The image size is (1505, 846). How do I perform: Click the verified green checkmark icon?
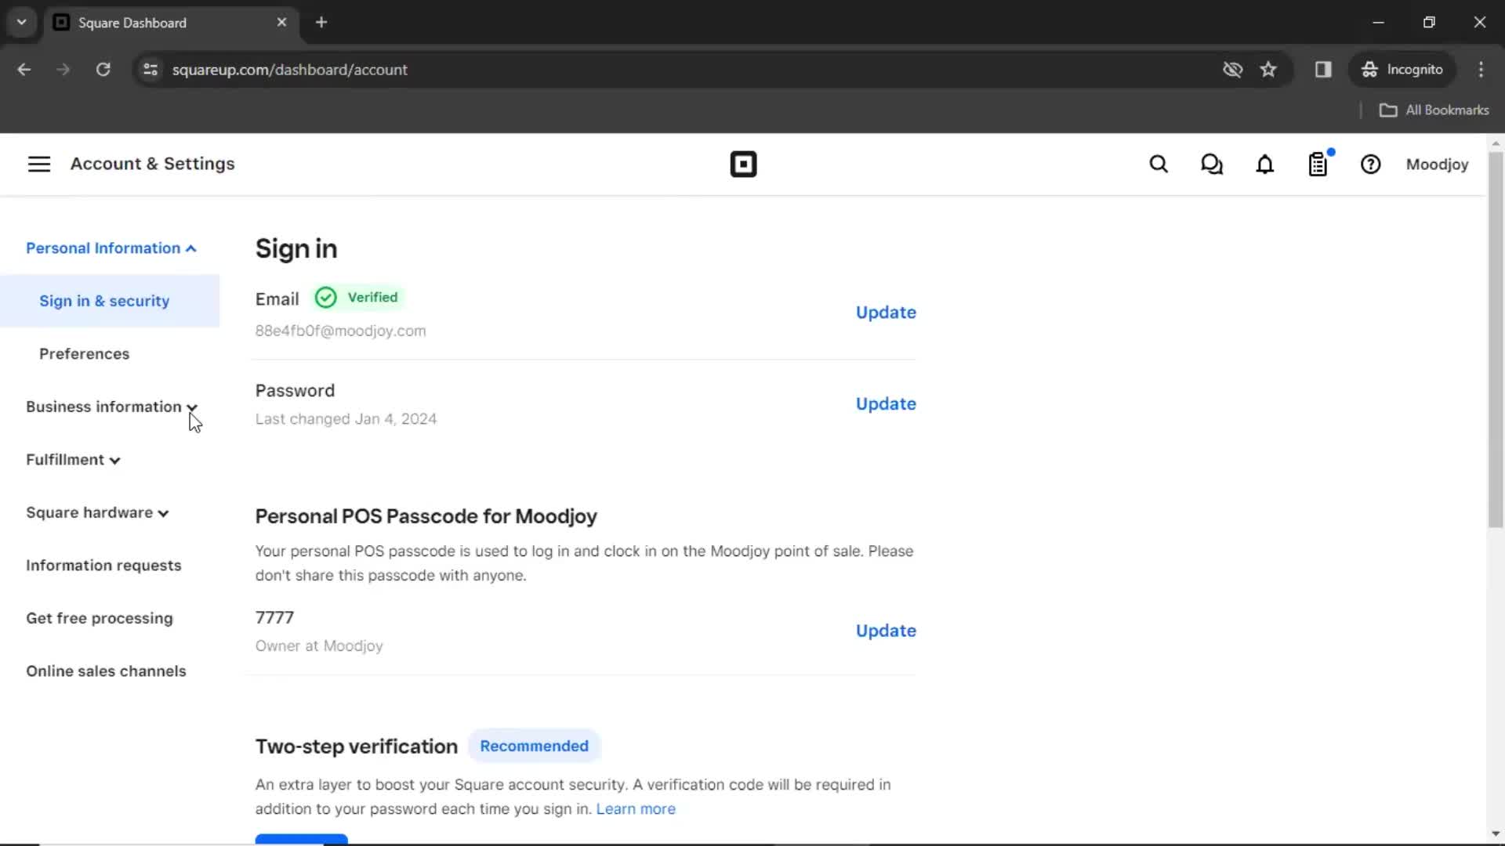click(x=325, y=298)
